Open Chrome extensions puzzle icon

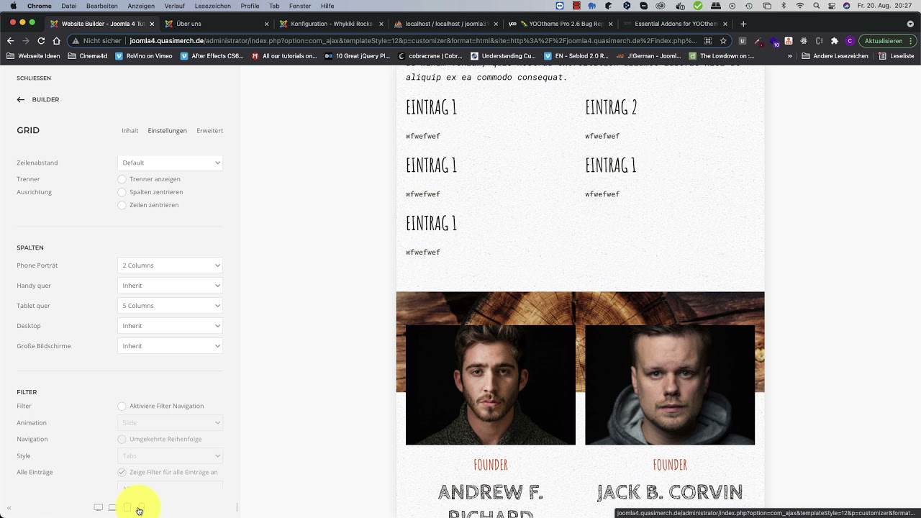(835, 41)
